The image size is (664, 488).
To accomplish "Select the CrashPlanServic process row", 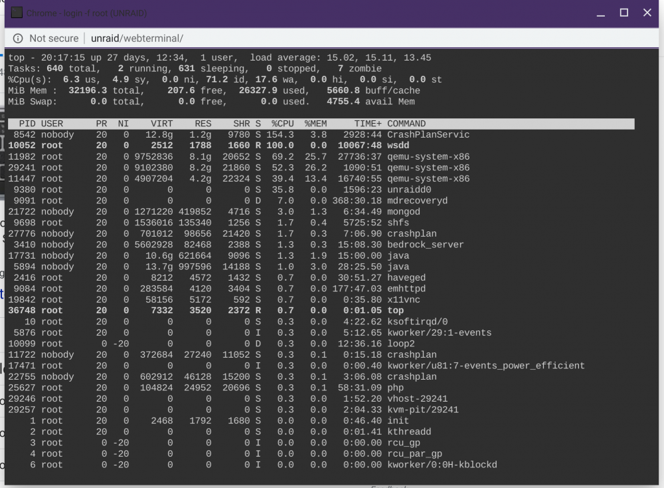I will [x=321, y=135].
